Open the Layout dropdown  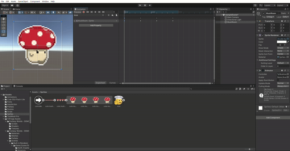point(282,5)
